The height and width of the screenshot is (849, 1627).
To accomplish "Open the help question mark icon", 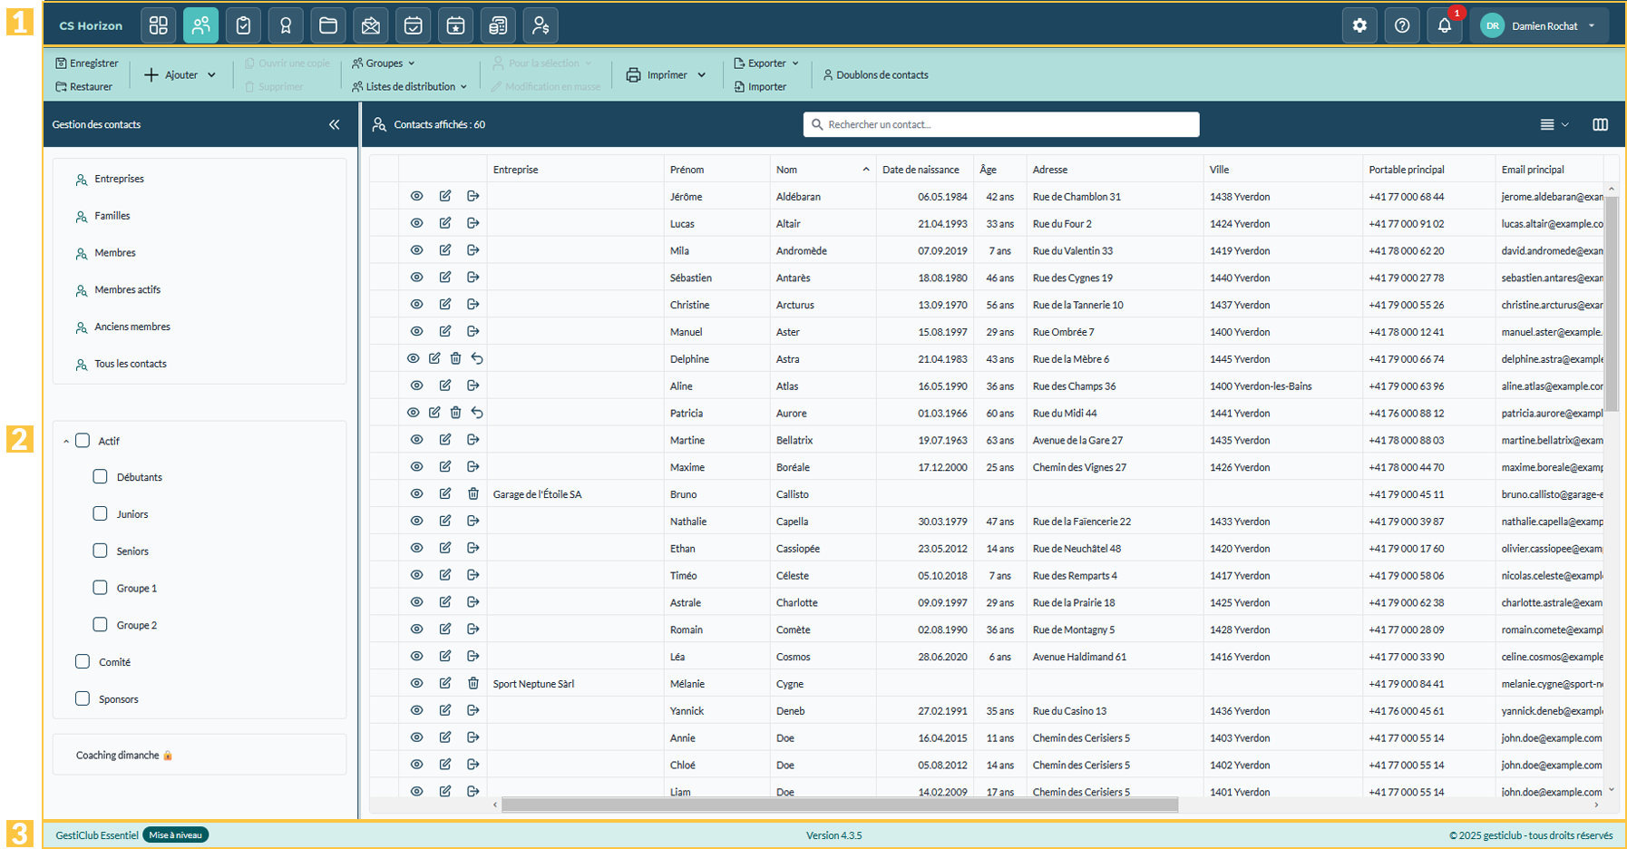I will (1402, 25).
